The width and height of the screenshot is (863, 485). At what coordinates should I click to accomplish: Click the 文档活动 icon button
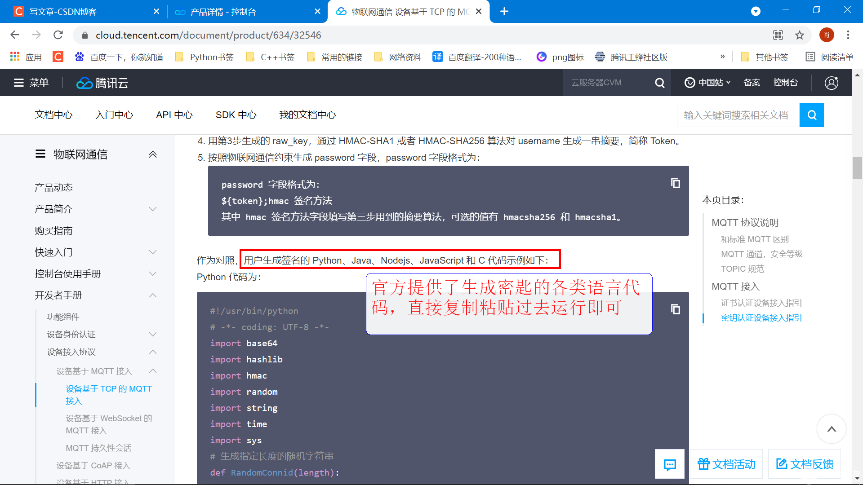[x=703, y=465]
